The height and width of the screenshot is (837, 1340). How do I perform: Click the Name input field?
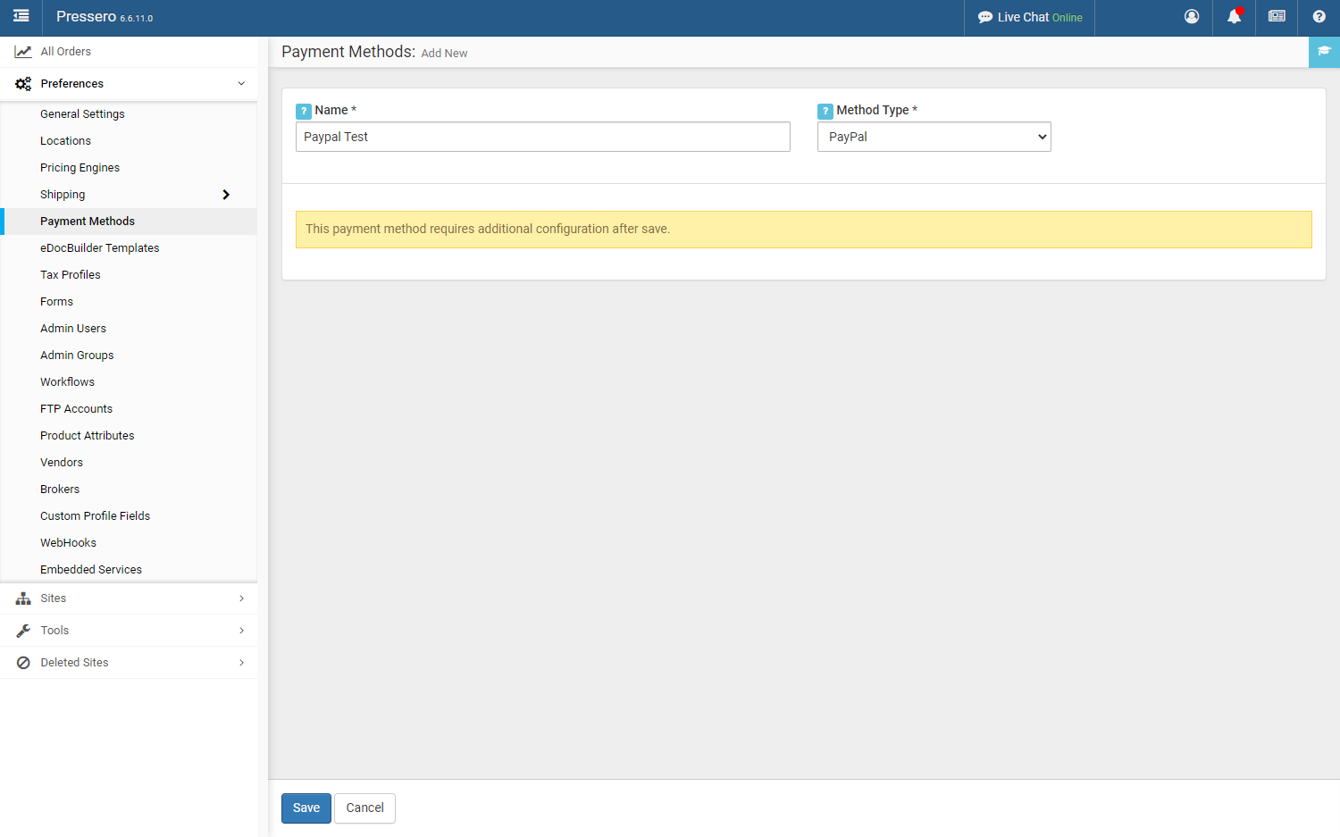tap(543, 137)
